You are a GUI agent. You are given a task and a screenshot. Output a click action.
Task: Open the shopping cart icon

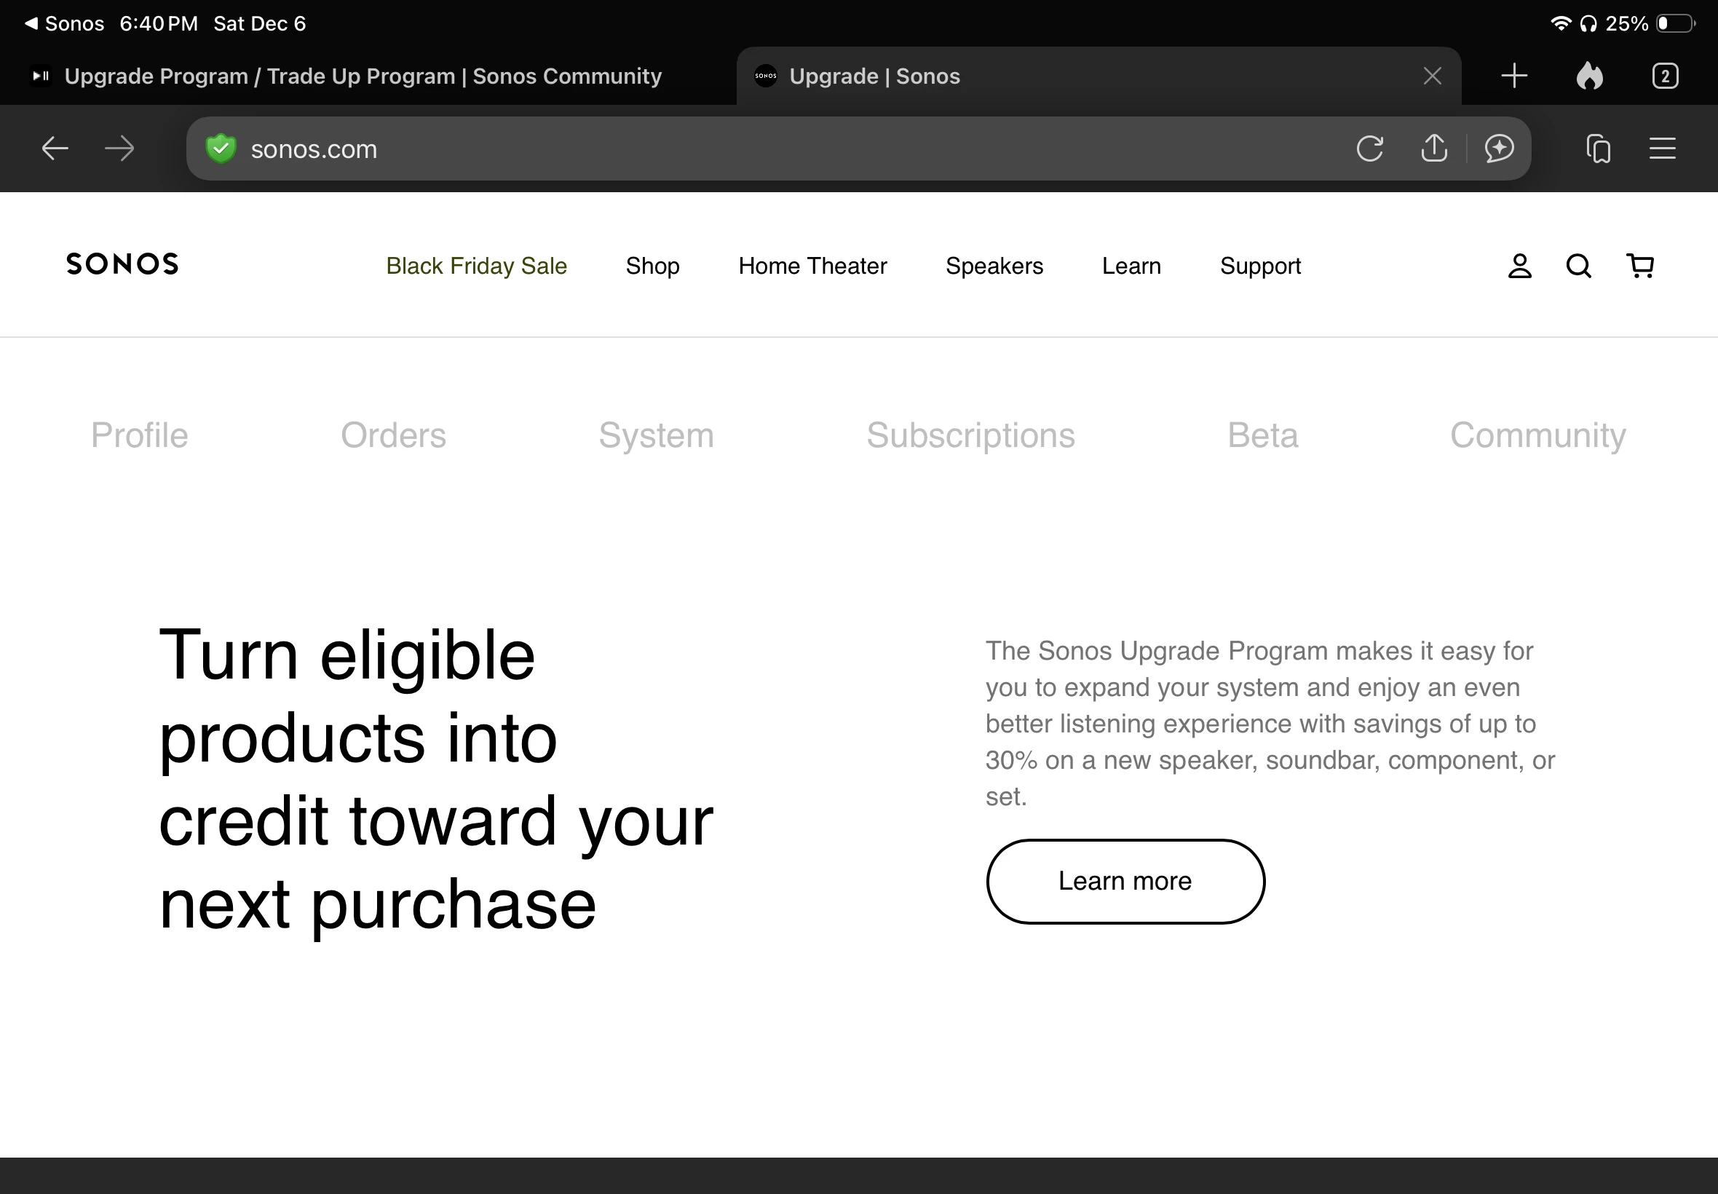click(x=1640, y=266)
